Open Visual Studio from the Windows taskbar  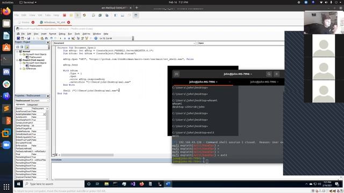[133, 184]
